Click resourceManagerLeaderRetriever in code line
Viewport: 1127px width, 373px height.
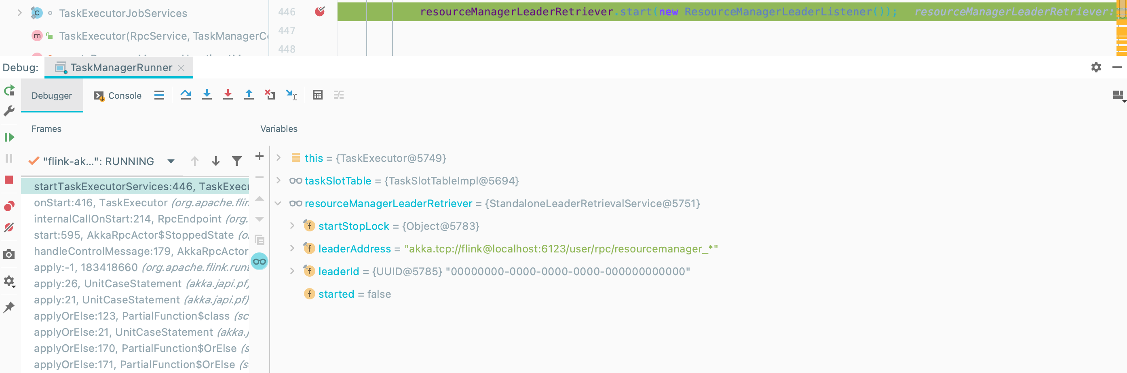click(x=516, y=12)
